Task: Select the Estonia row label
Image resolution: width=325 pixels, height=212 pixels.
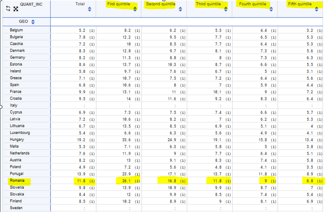Action: [x=16, y=64]
